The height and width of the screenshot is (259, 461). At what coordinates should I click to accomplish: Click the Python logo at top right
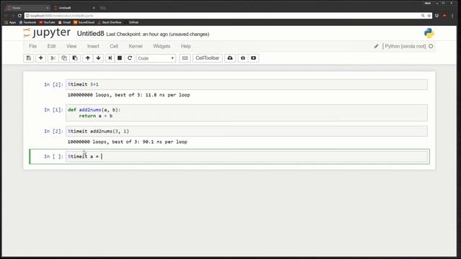point(429,33)
